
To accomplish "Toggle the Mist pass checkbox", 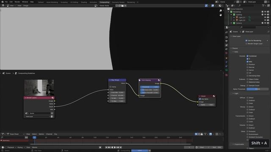I will point(247,62).
